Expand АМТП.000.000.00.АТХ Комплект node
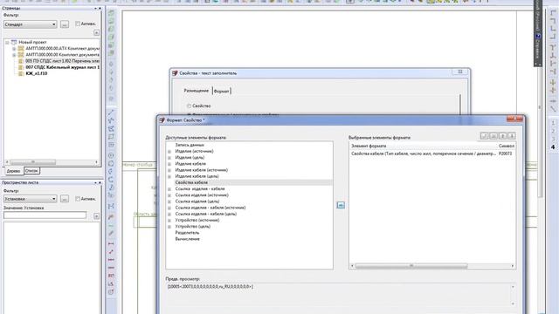Screen dimensions: 559x314 14,49
